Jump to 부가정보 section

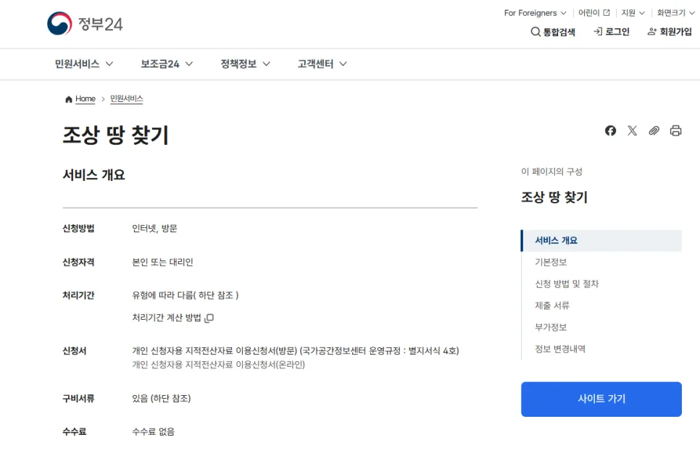(551, 327)
